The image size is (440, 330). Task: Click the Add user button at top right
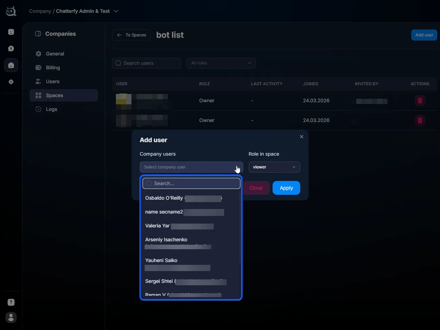pos(424,35)
